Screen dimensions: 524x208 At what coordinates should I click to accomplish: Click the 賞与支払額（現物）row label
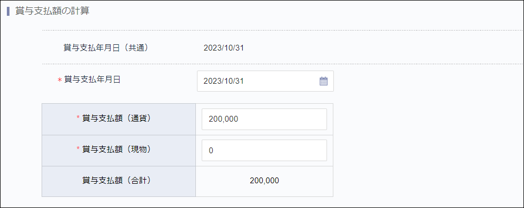pos(116,149)
